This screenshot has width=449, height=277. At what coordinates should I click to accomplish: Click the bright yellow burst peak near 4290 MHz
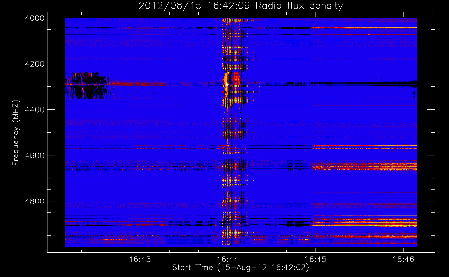pos(226,84)
